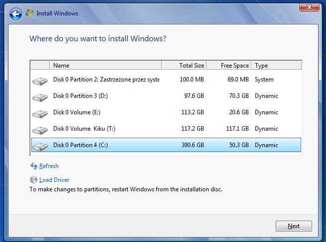Image resolution: width=326 pixels, height=242 pixels.
Task: Click the 'To make changes to partitions' message
Action: coord(126,189)
